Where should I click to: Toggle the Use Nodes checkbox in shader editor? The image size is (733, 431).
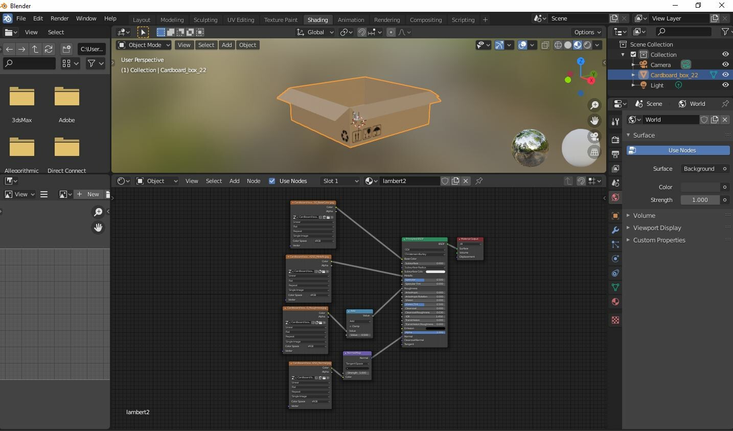tap(272, 180)
